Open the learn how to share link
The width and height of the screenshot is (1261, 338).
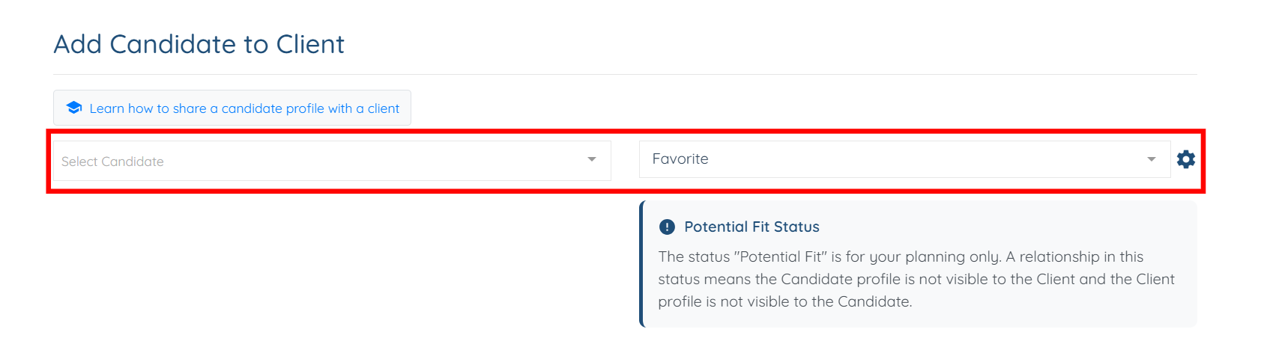coord(244,108)
